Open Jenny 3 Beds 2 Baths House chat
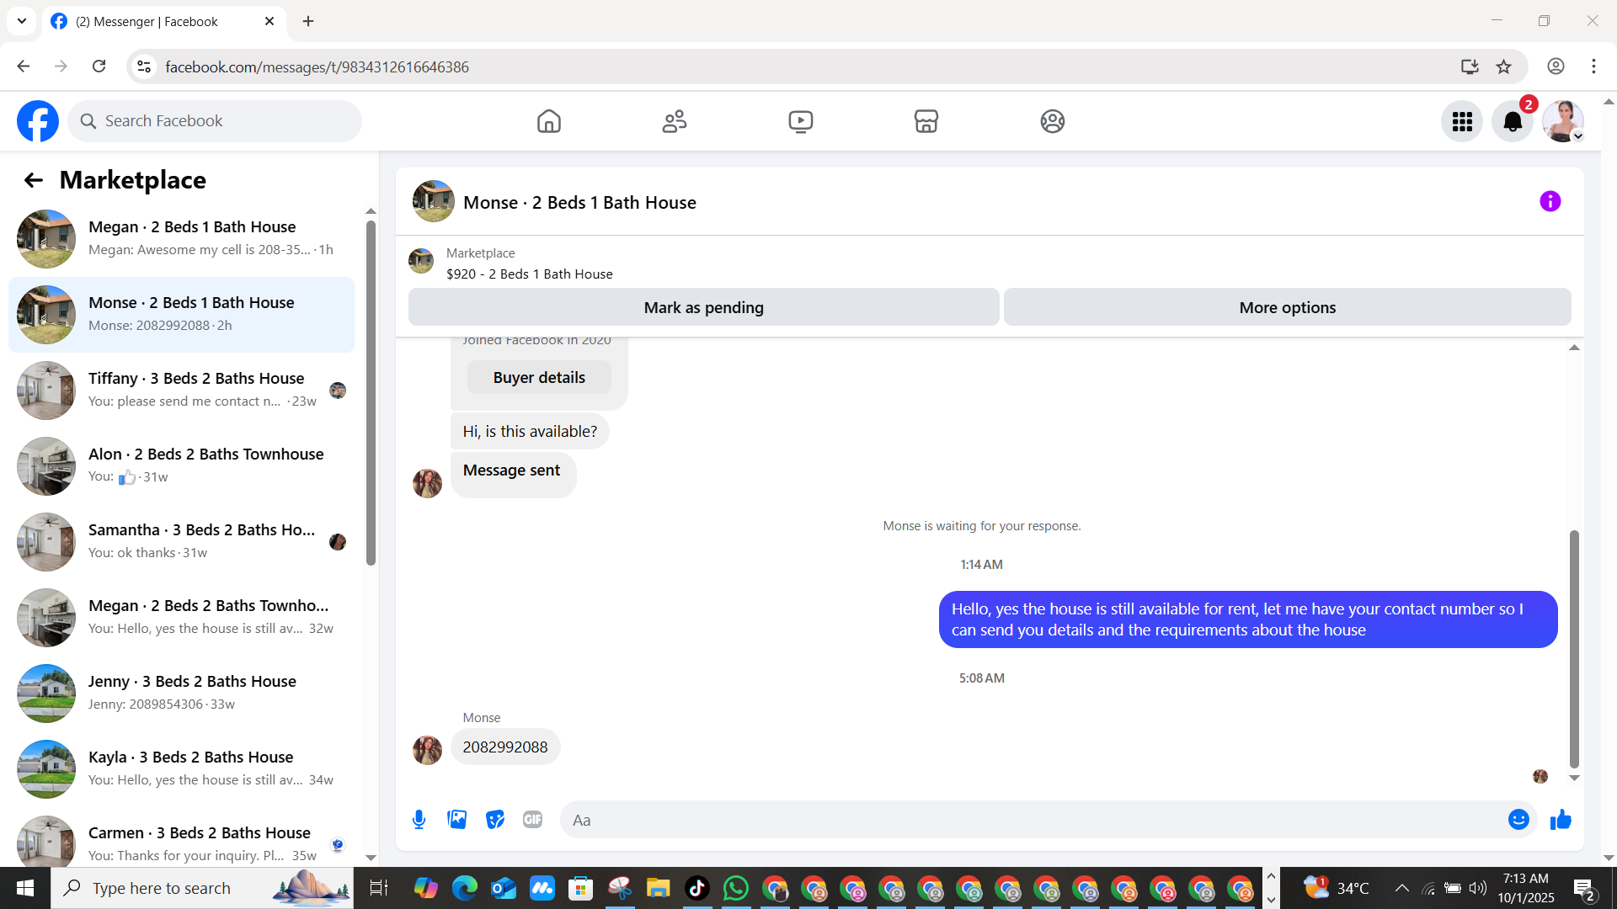This screenshot has height=909, width=1617. click(181, 694)
